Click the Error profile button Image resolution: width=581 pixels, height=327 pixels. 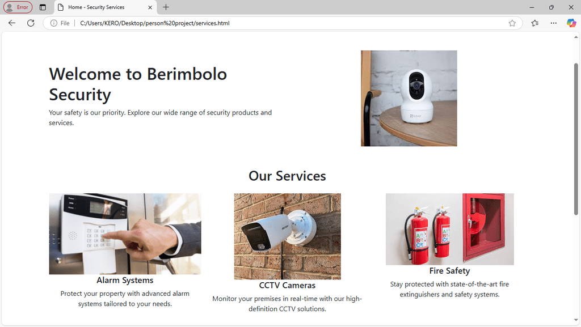18,7
